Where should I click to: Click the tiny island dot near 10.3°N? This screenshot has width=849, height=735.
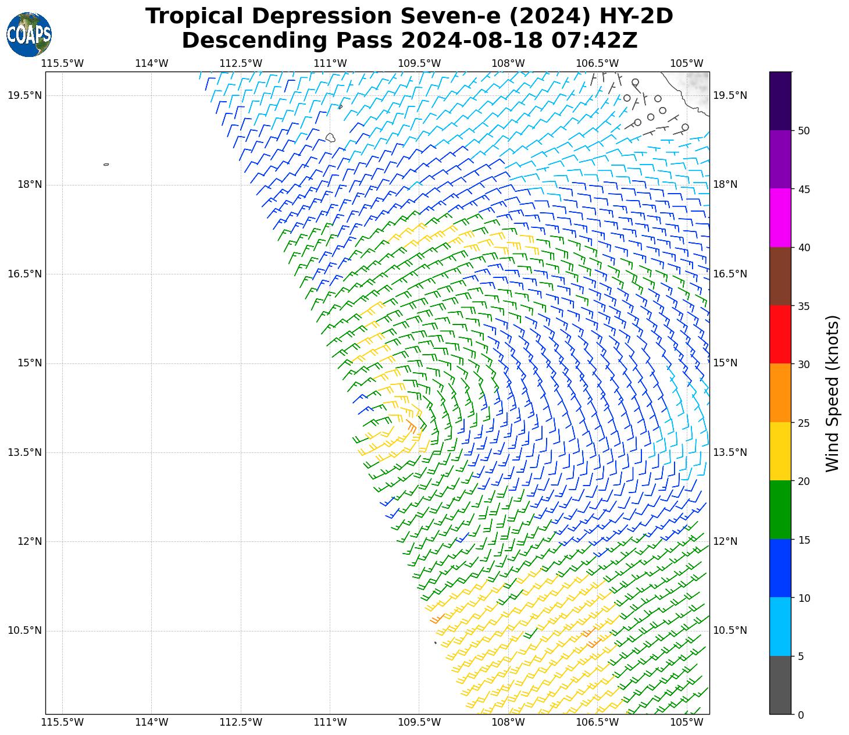tap(435, 643)
